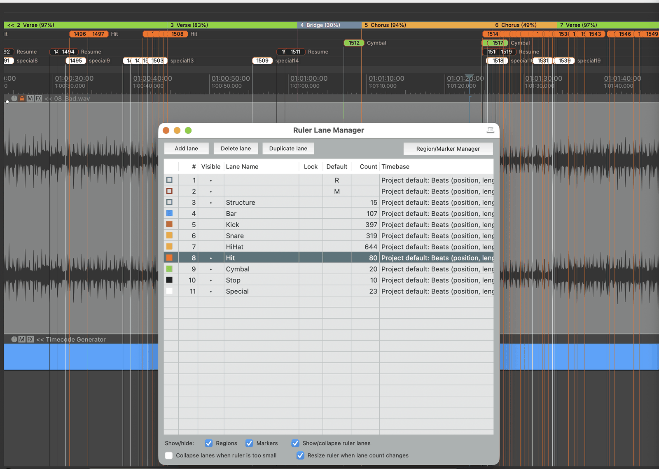The image size is (659, 469).
Task: Click the Default cell showing M for lane 2
Action: pos(337,191)
